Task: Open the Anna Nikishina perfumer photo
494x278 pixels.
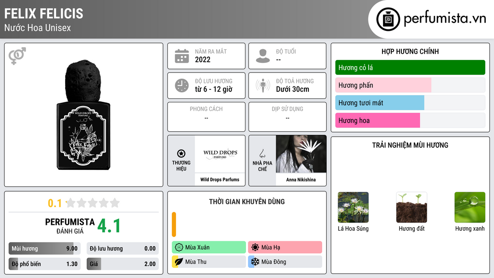Action: point(301,154)
